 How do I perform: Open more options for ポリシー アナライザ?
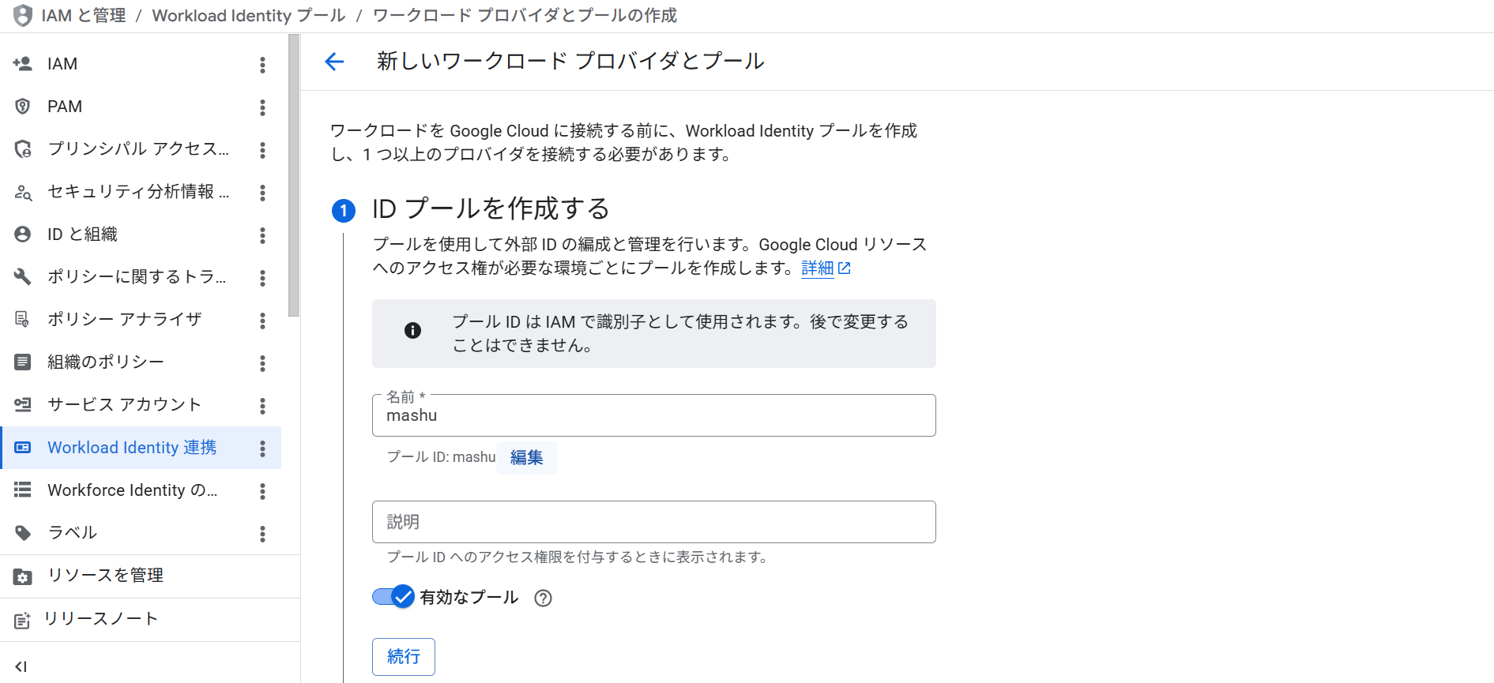pyautogui.click(x=263, y=321)
